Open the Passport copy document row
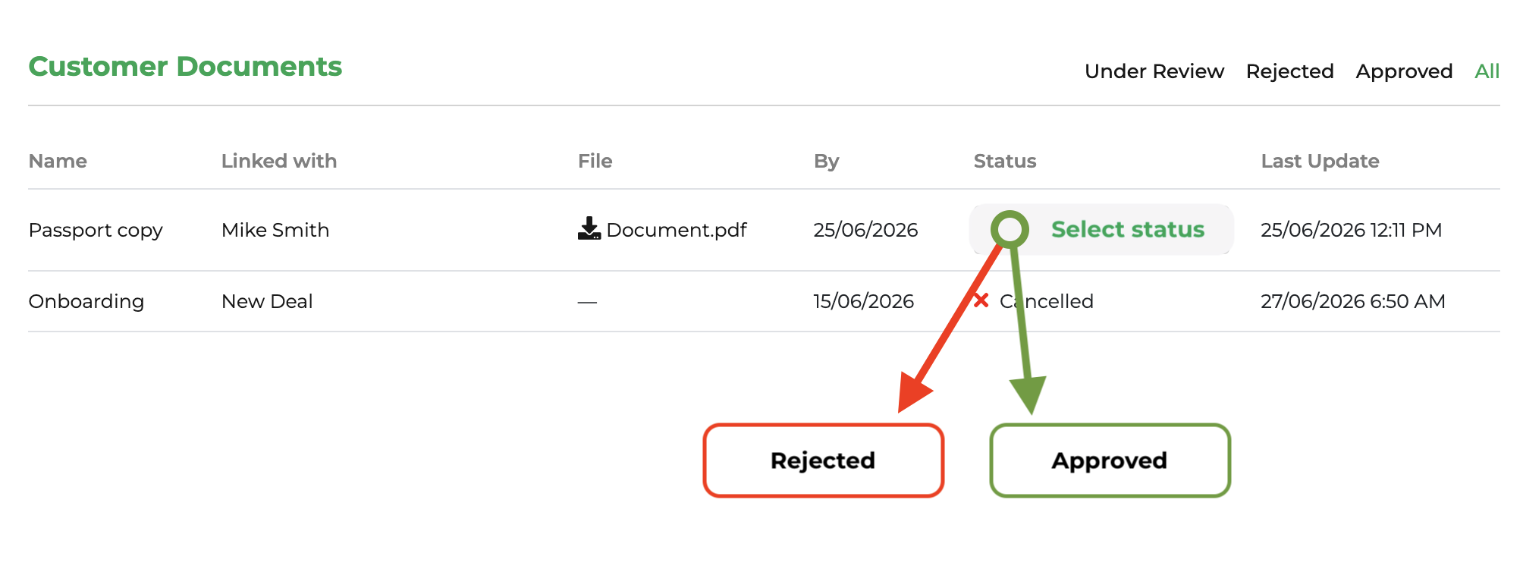Image resolution: width=1523 pixels, height=572 pixels. pos(764,230)
